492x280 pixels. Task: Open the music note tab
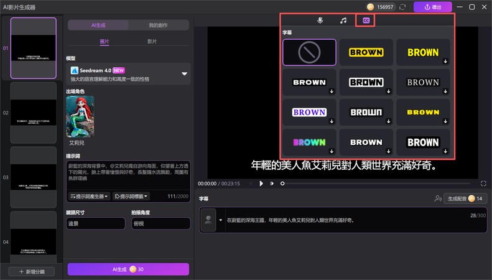click(343, 21)
